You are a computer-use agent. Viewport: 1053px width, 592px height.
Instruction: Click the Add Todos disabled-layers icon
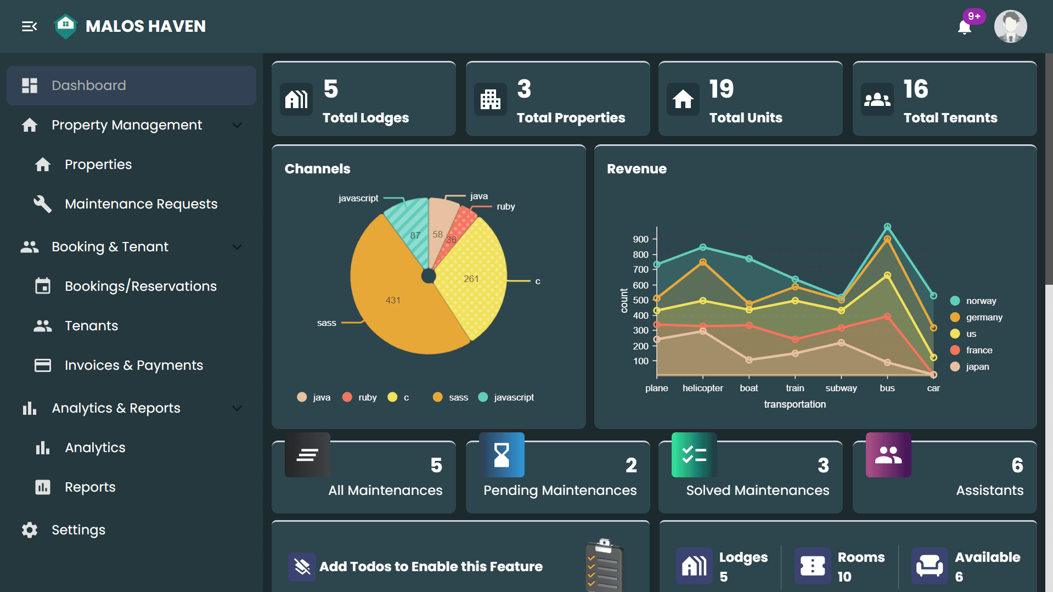pyautogui.click(x=302, y=567)
